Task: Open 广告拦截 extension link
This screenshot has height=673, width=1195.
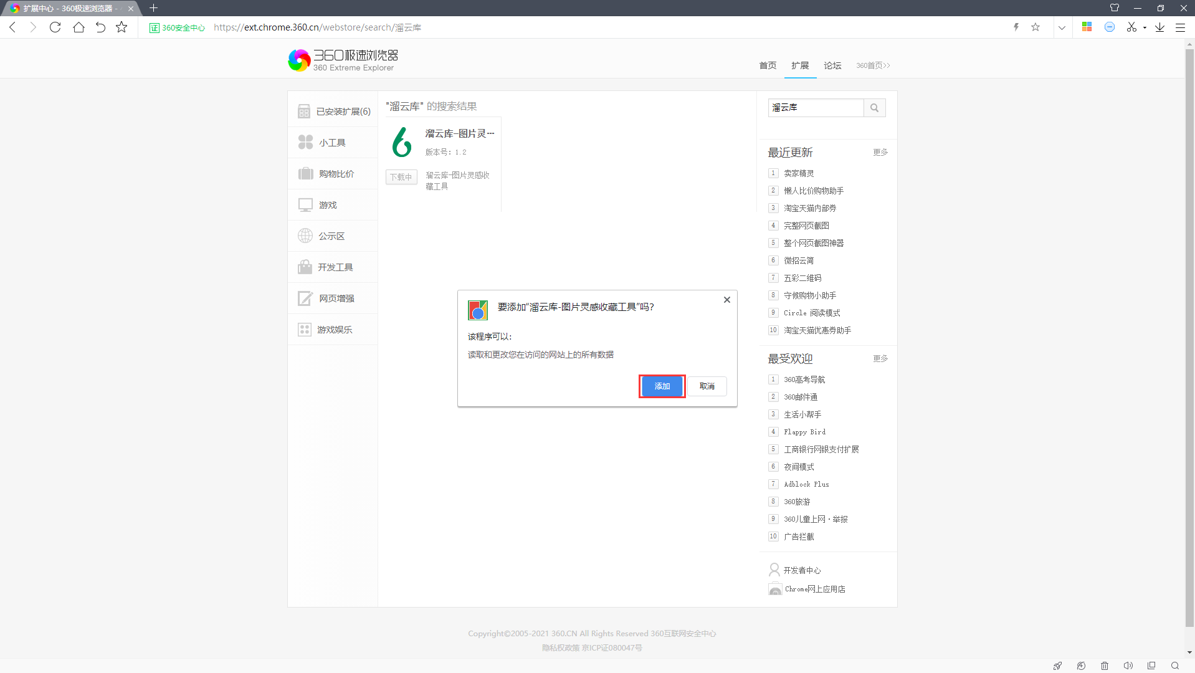Action: (x=799, y=537)
